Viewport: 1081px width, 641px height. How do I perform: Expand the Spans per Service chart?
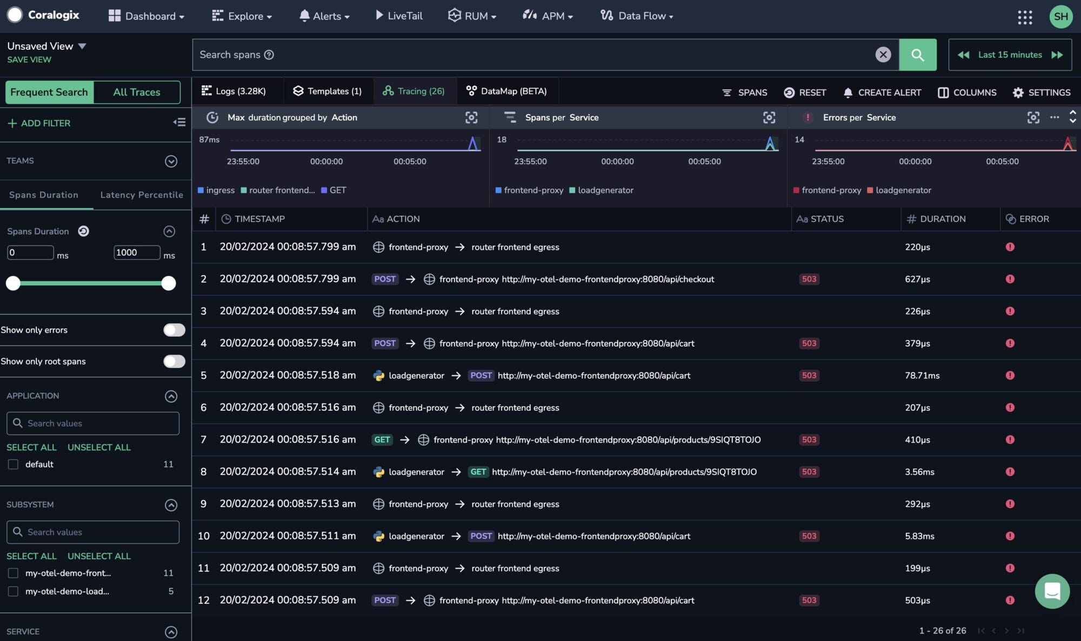769,117
